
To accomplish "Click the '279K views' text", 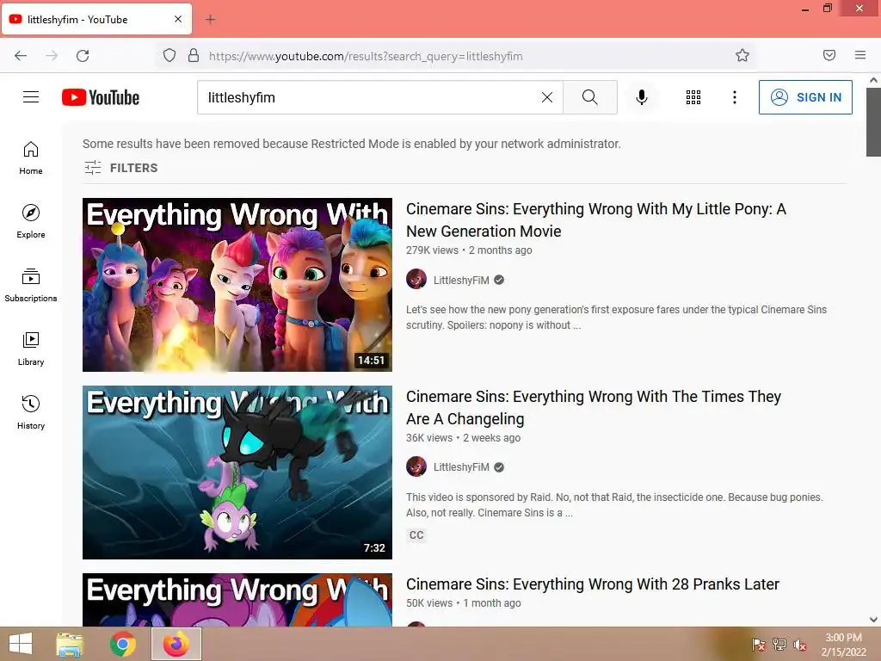I will [x=432, y=250].
